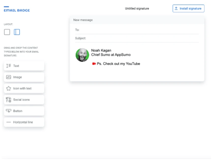Click the 'LAYOUT:' label

[x=8, y=24]
